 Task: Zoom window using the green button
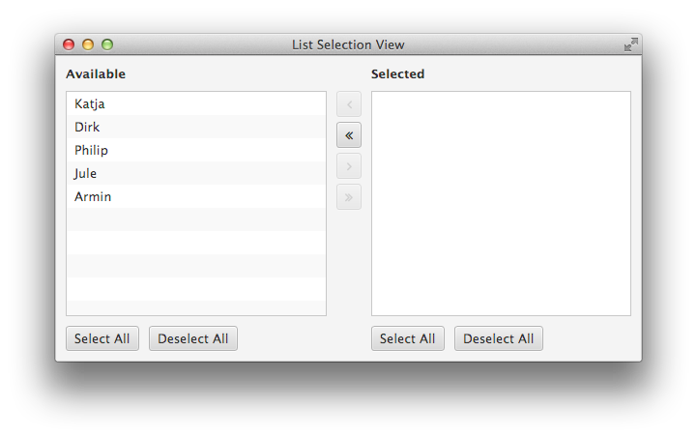[x=107, y=44]
